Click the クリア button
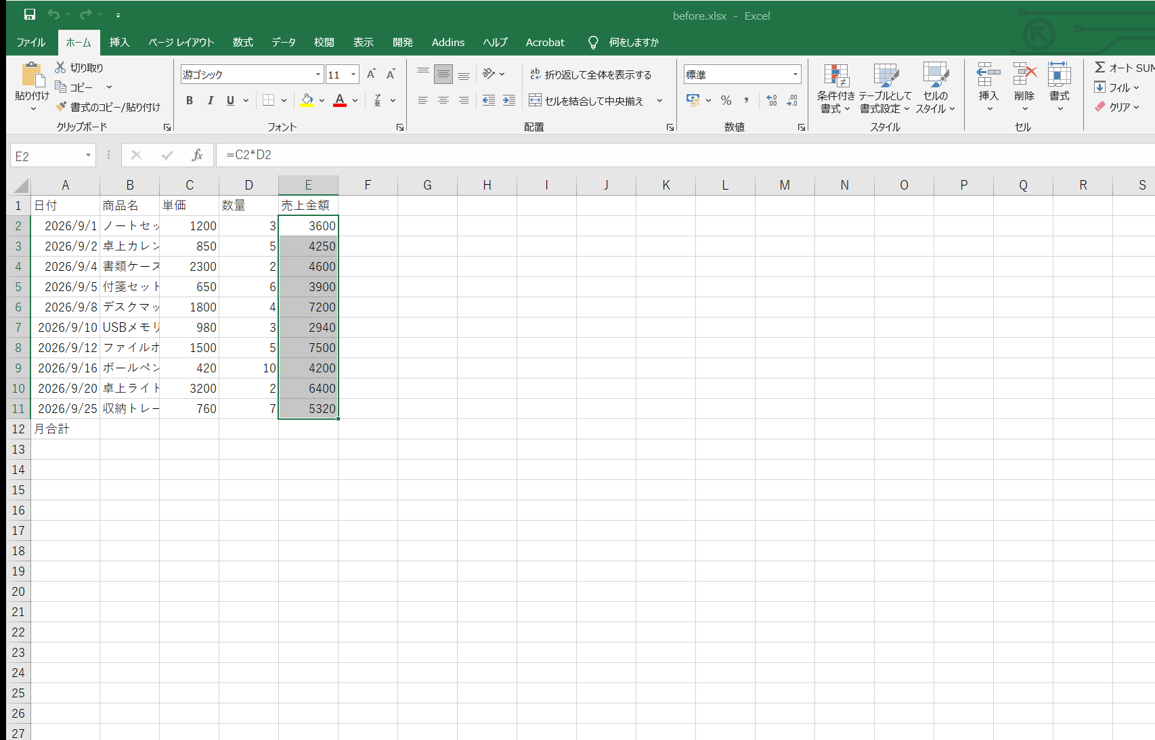The width and height of the screenshot is (1155, 740). pyautogui.click(x=1112, y=106)
